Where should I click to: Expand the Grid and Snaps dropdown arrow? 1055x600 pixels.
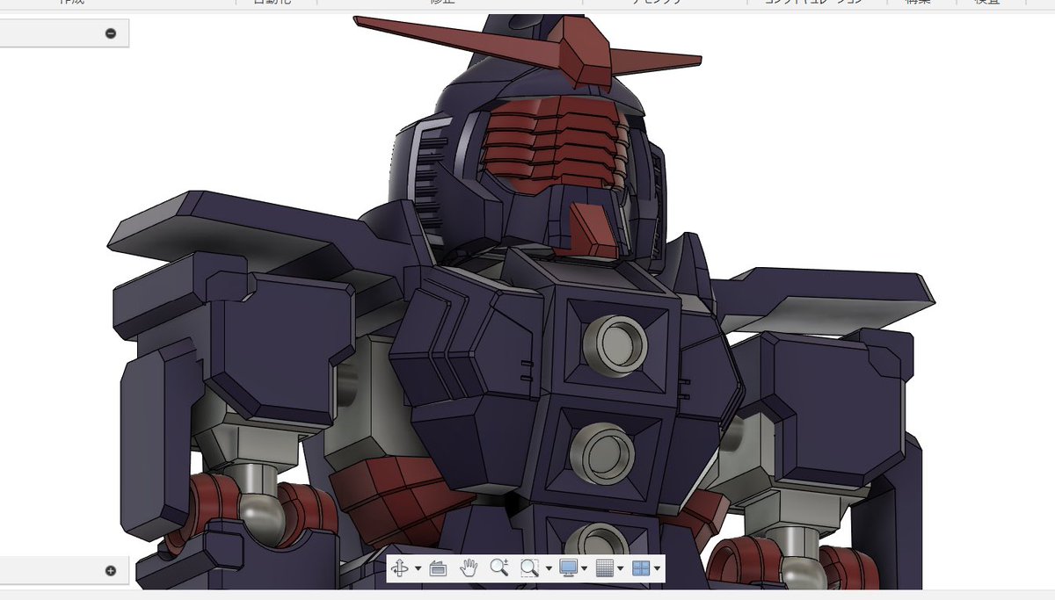pos(621,569)
